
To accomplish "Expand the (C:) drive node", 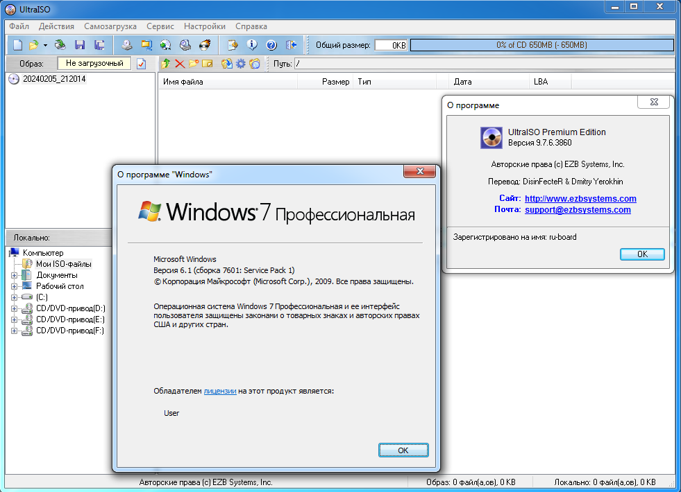I will point(14,297).
